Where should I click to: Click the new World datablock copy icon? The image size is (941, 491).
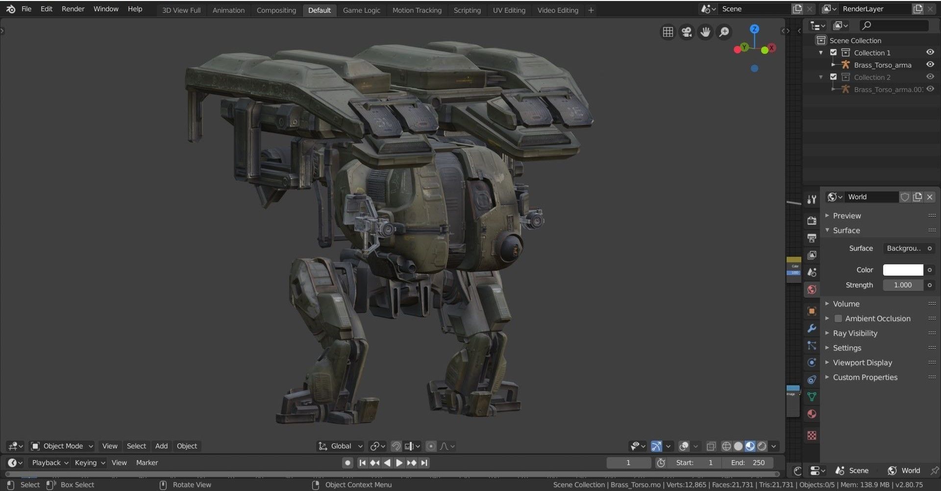(x=917, y=197)
